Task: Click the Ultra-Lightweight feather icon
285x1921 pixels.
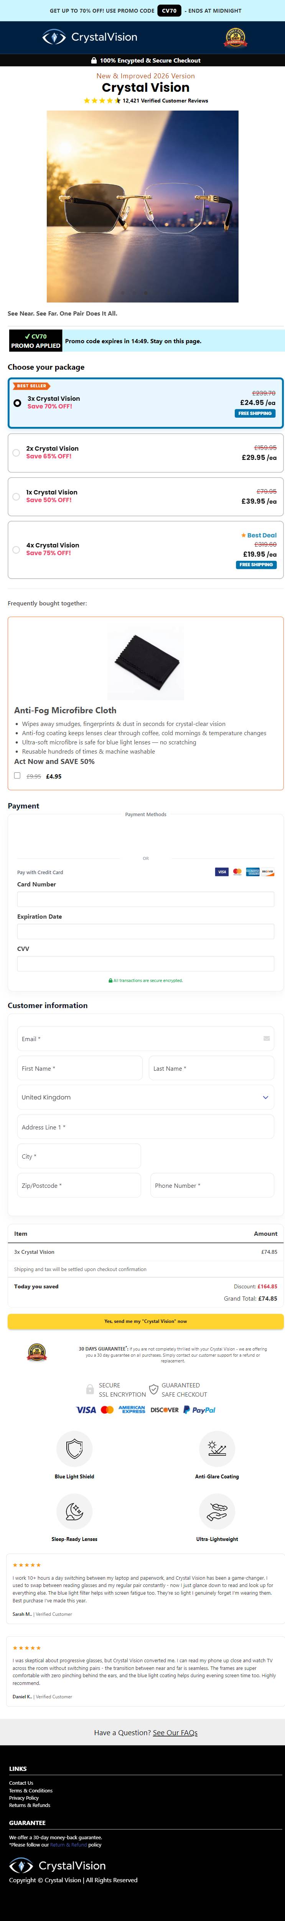Action: (x=217, y=1511)
